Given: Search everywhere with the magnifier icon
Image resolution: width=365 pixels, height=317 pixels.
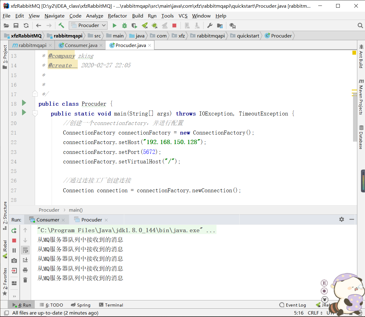Looking at the screenshot, I should coord(360,25).
